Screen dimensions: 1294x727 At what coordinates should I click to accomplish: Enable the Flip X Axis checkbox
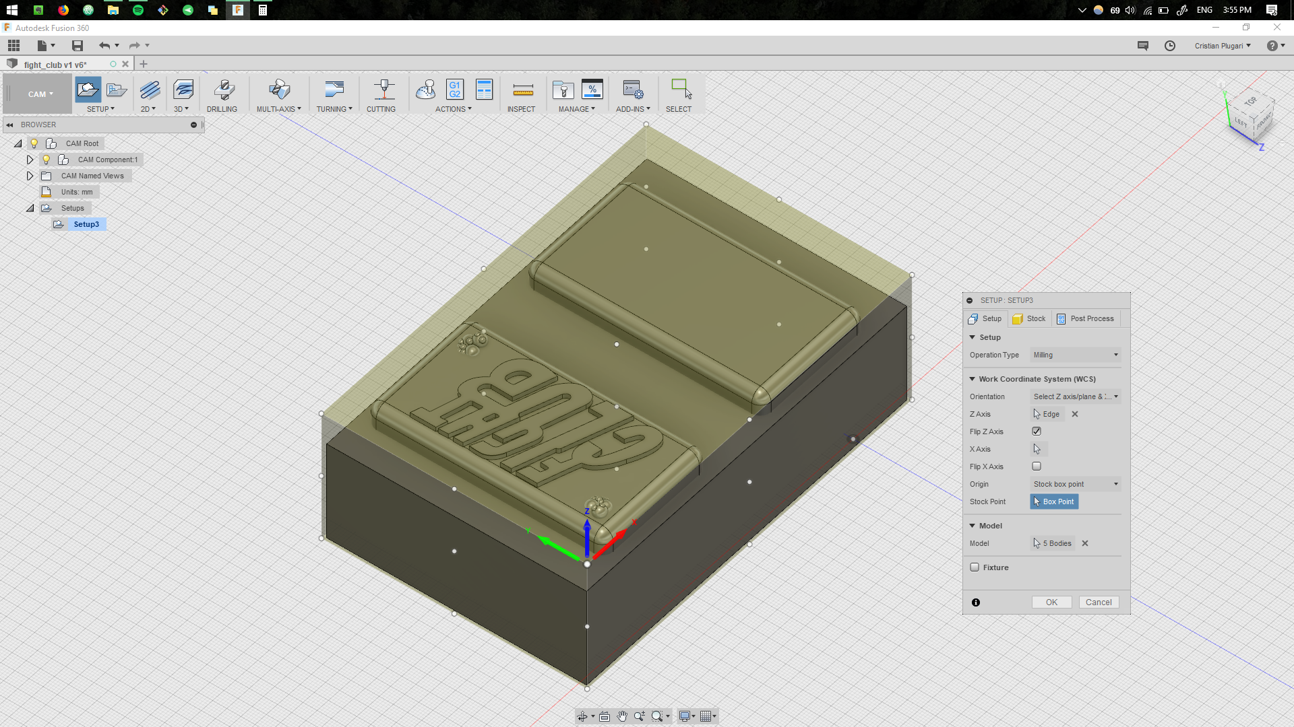point(1037,466)
